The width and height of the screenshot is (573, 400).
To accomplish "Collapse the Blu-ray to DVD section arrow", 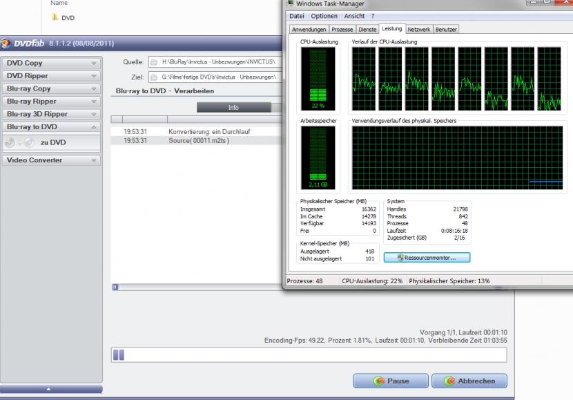I will [94, 127].
